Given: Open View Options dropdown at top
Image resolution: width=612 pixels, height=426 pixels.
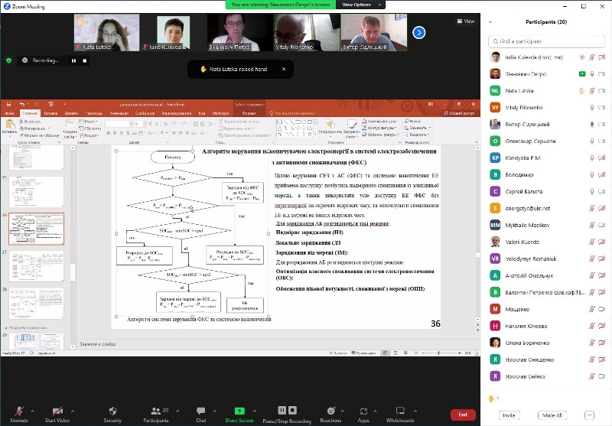Looking at the screenshot, I should (360, 5).
